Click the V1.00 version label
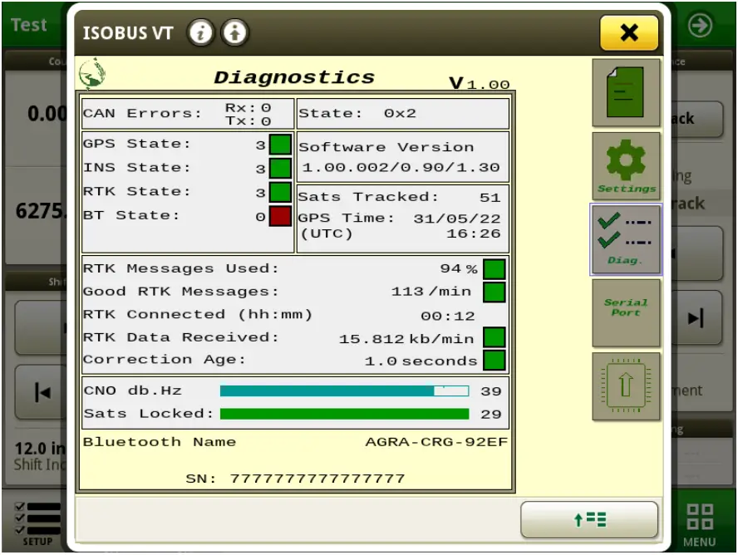 [480, 83]
